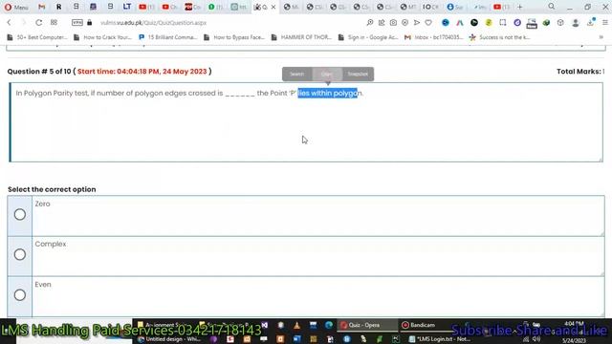This screenshot has height=344, width=612.
Task: Reload the quiz page
Action: tap(38, 23)
